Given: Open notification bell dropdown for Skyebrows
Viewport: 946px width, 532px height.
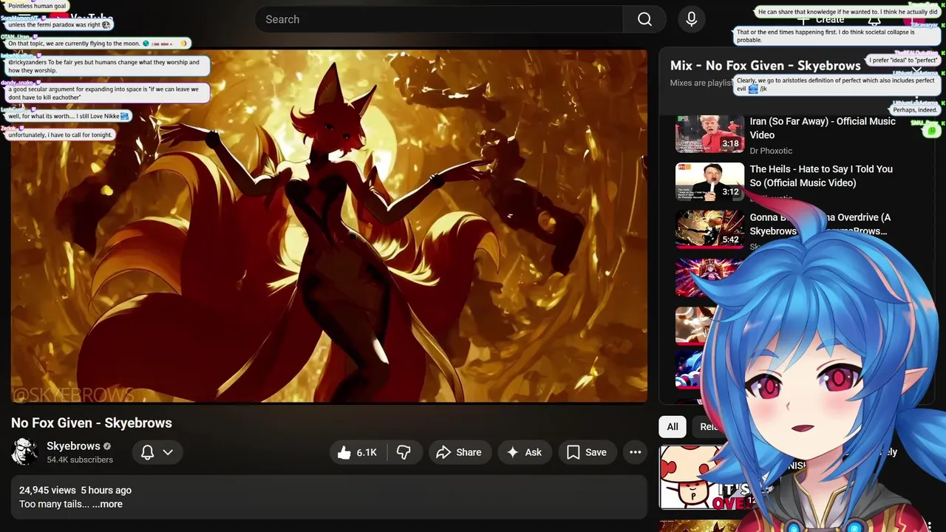Looking at the screenshot, I should 157,452.
